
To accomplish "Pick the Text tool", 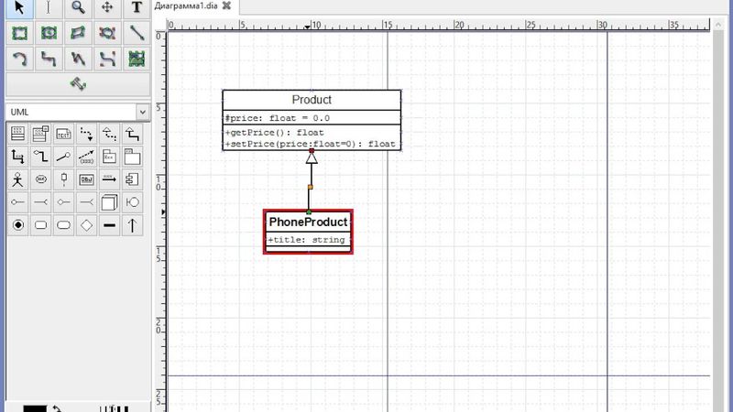I will [x=137, y=7].
